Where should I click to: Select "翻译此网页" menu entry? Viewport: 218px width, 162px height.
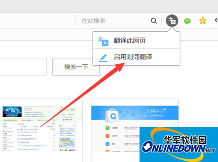point(136,40)
